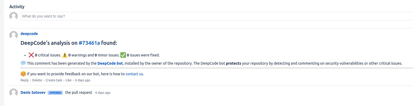Click the green checkmark fixed issues icon
This screenshot has width=413, height=106.
pyautogui.click(x=123, y=55)
